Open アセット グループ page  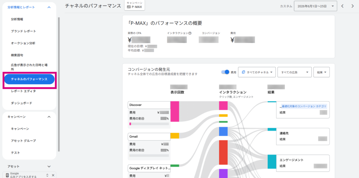(x=23, y=141)
